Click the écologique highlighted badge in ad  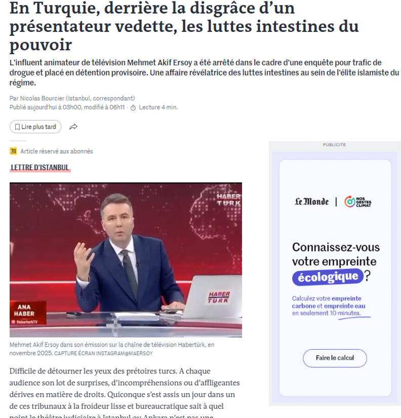click(x=328, y=277)
